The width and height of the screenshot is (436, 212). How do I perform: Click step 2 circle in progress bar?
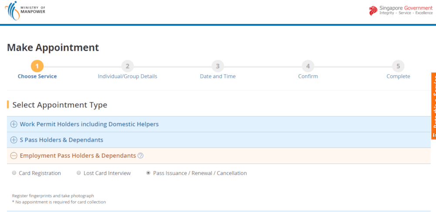(x=127, y=66)
